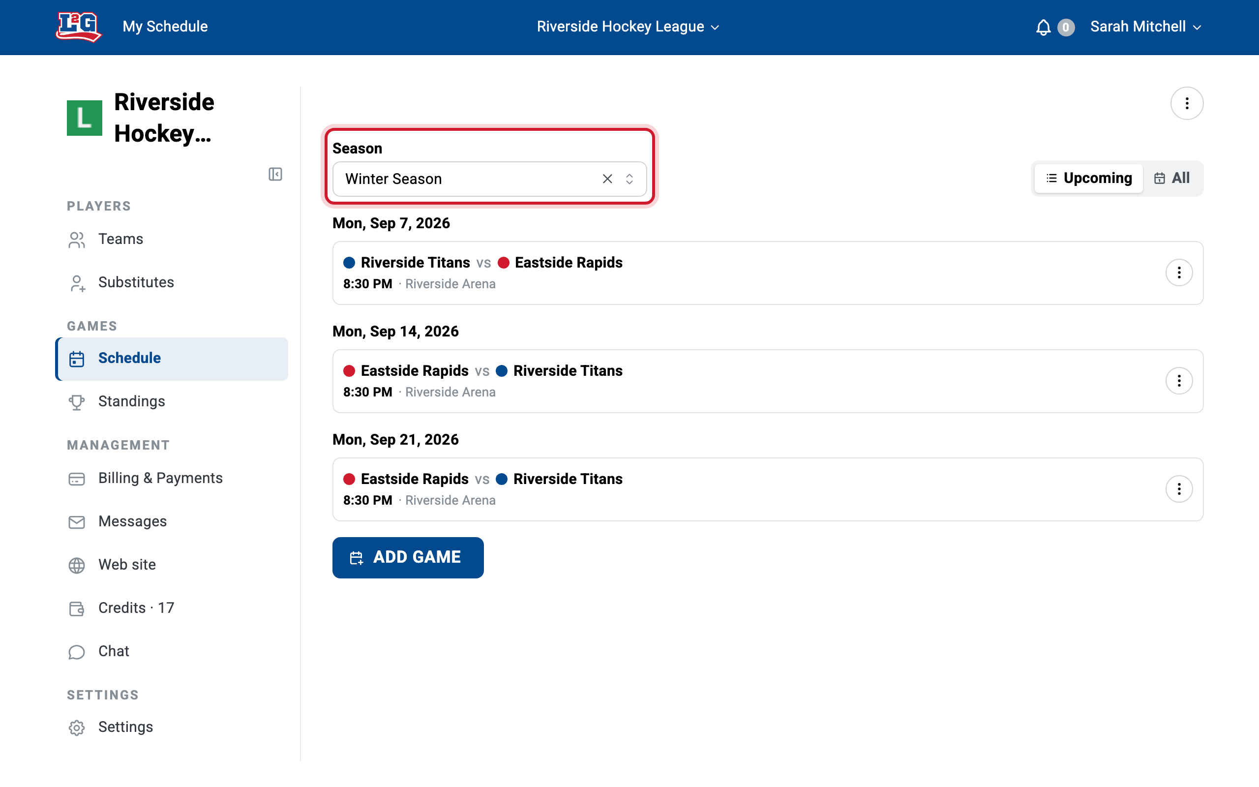Click the L2G logo in header
Image resolution: width=1259 pixels, height=787 pixels.
click(79, 27)
